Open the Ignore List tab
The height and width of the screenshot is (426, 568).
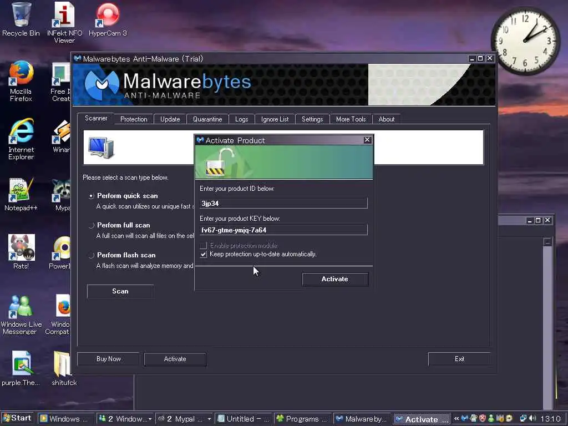[x=275, y=119]
